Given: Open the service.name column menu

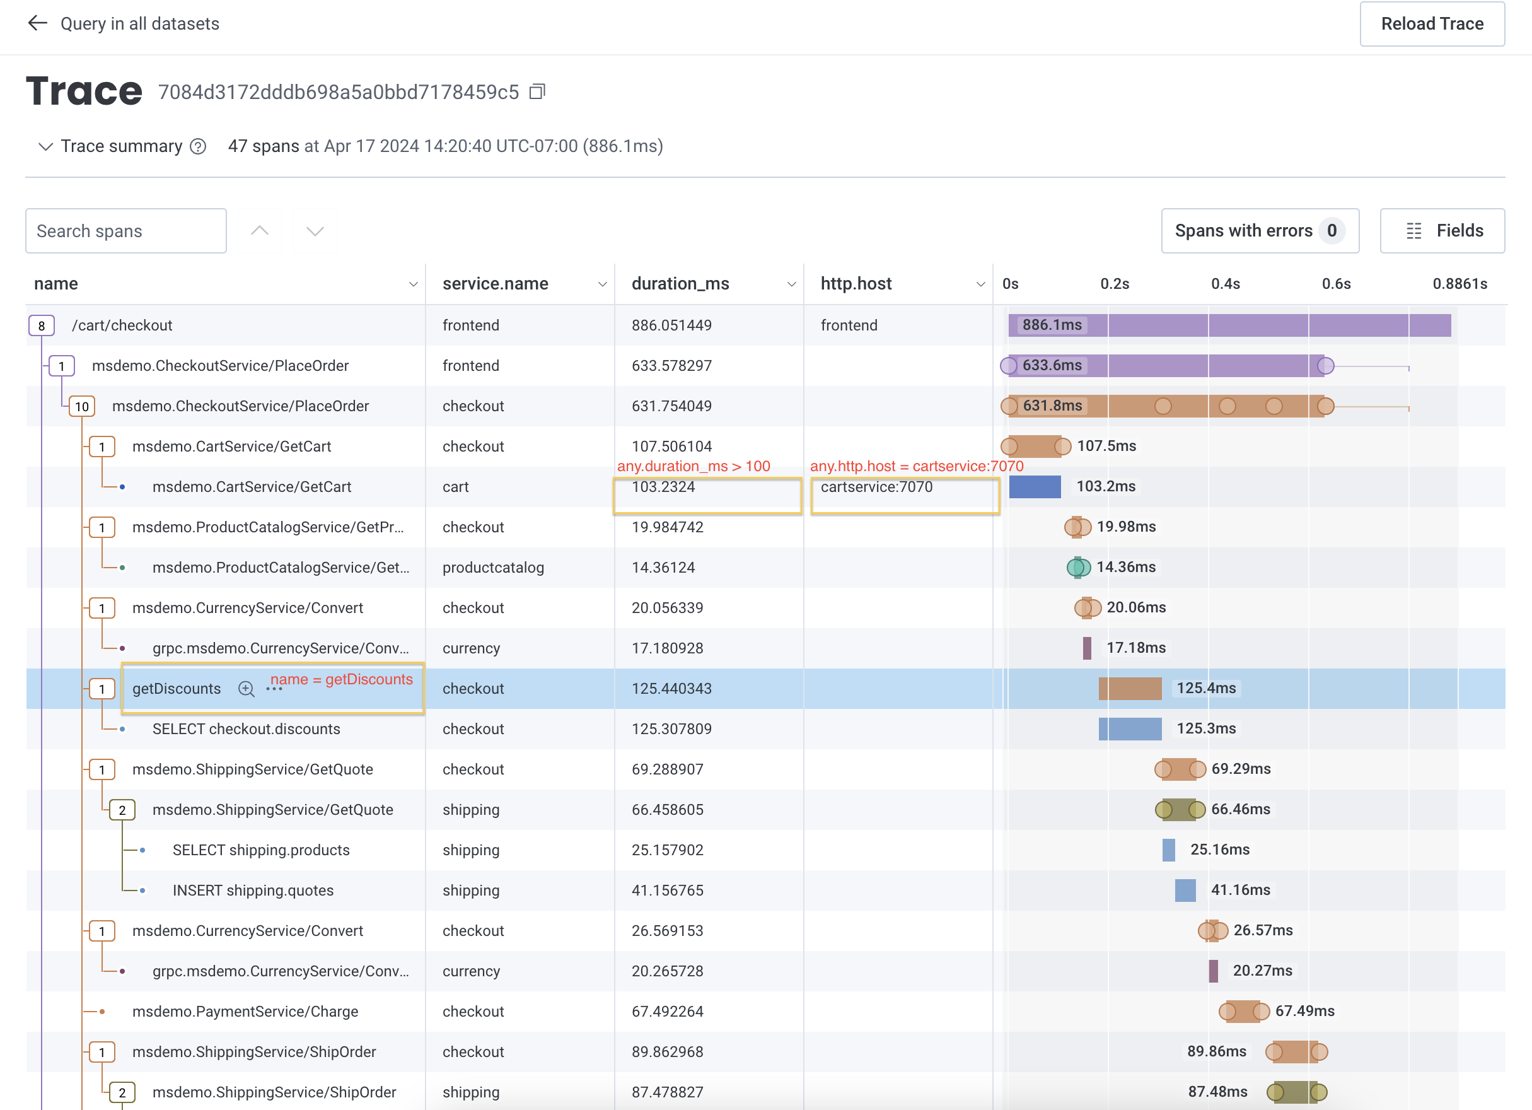Looking at the screenshot, I should 602,284.
